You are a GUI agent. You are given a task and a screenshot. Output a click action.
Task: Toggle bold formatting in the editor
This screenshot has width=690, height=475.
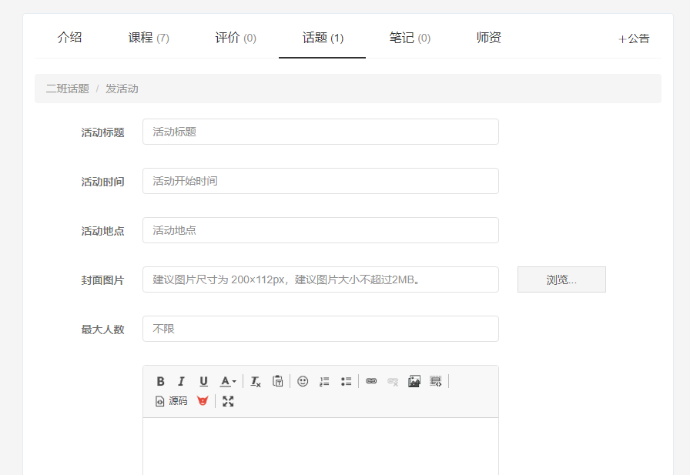[x=161, y=381]
